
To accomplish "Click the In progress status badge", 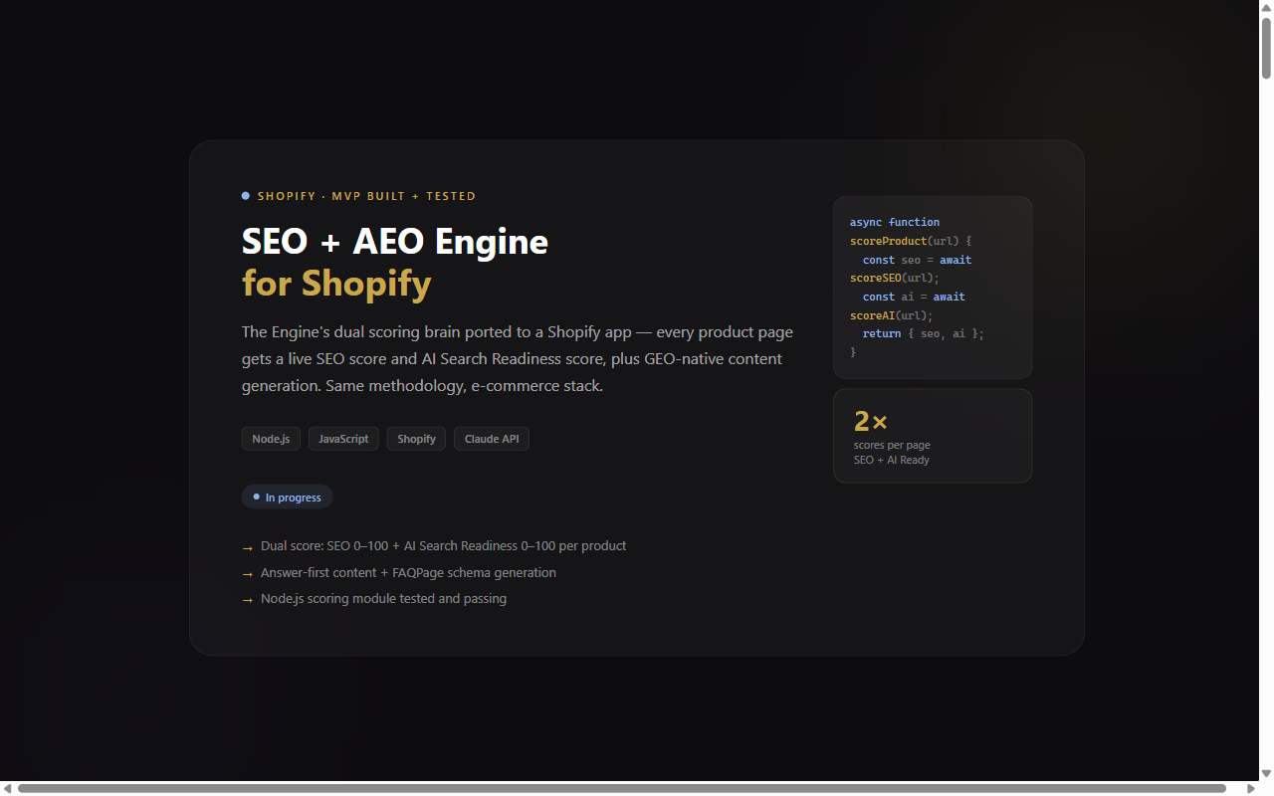I will pos(287,497).
